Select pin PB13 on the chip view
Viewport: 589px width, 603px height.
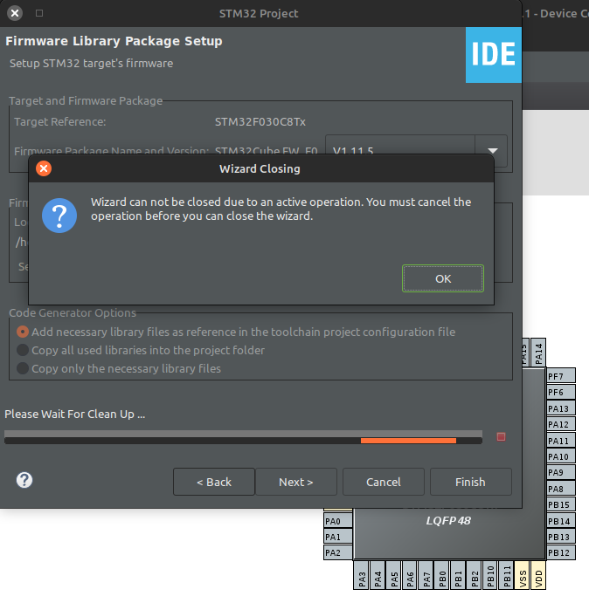pyautogui.click(x=561, y=537)
